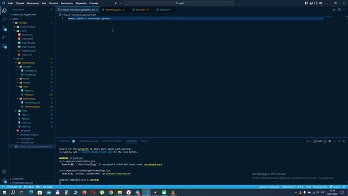Switch to Main.jsx editor tab
The height and width of the screenshot is (196, 348).
pos(142,10)
